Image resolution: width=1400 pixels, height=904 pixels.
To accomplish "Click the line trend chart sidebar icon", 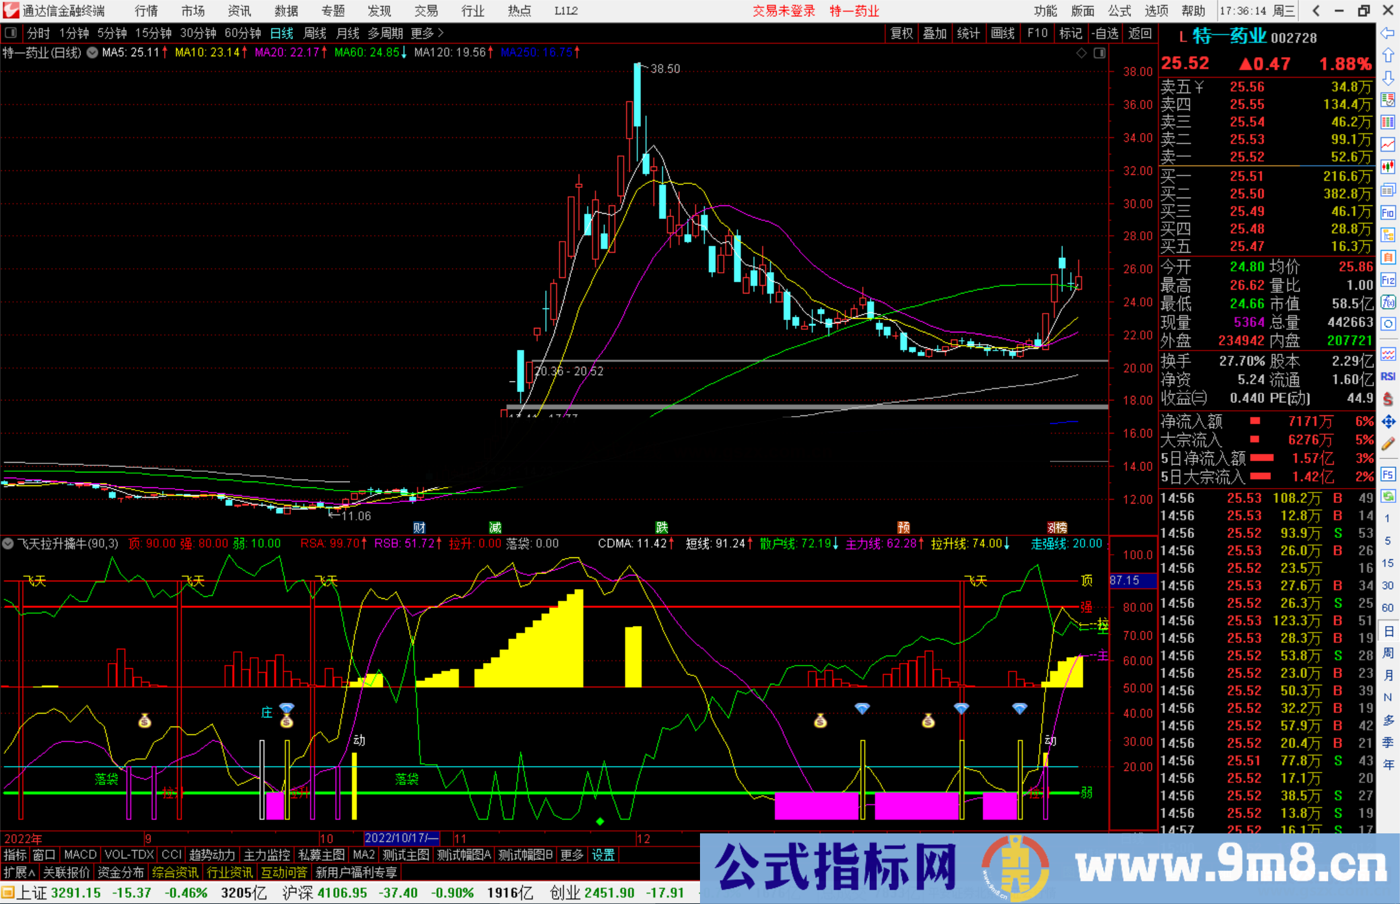I will click(x=1388, y=145).
